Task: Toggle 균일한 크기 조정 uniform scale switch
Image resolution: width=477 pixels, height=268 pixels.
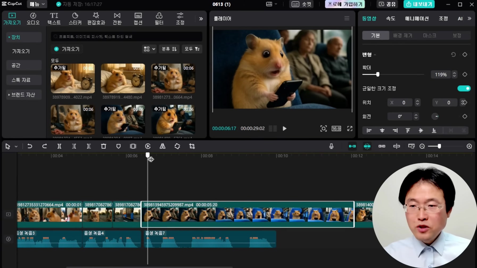Action: 464,88
